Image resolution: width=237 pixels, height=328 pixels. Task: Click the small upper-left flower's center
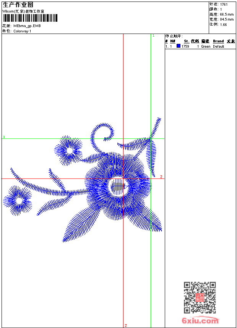[70, 151]
